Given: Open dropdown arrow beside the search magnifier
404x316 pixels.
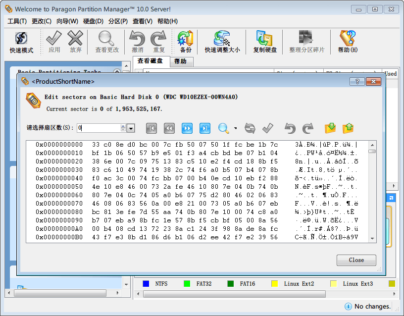Looking at the screenshot, I should tap(235, 129).
